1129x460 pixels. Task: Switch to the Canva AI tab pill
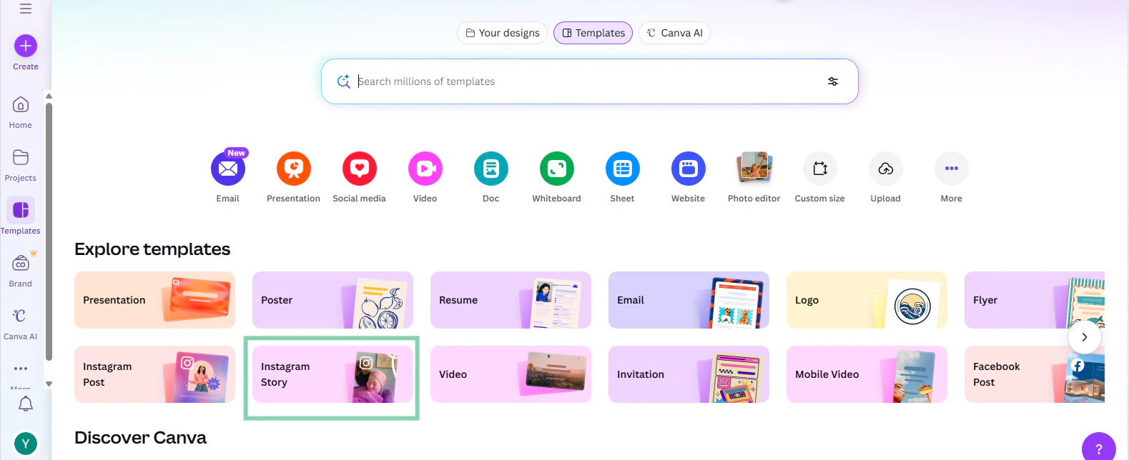tap(674, 33)
